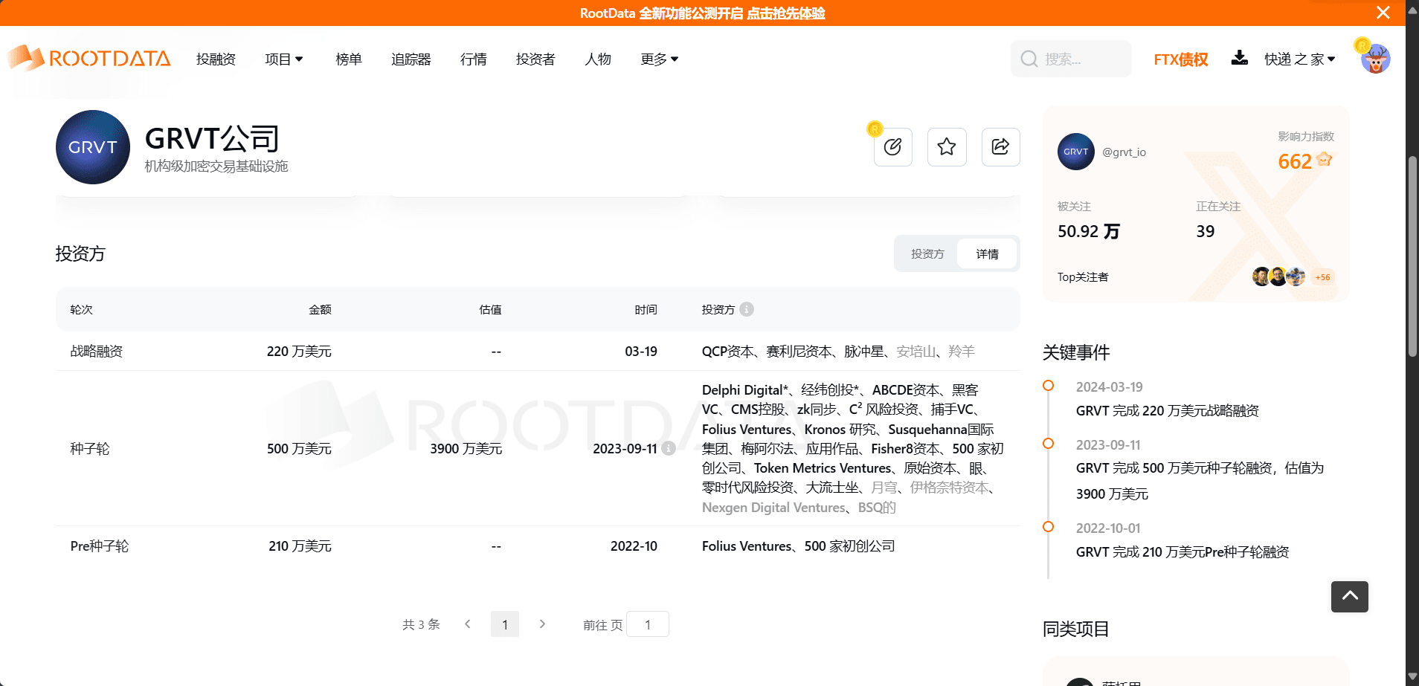
Task: Click the +56 more followers badge
Action: (1322, 277)
